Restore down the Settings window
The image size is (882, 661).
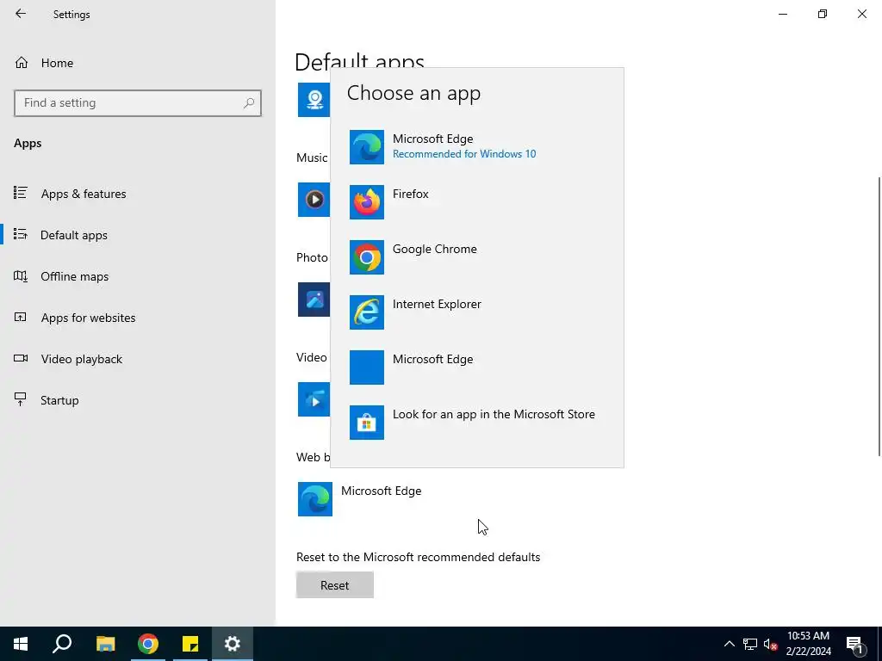[823, 14]
